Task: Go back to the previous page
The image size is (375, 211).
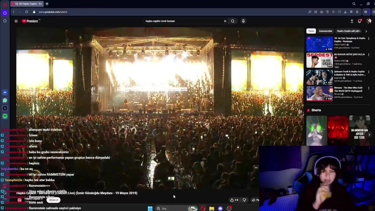Action: pos(13,12)
